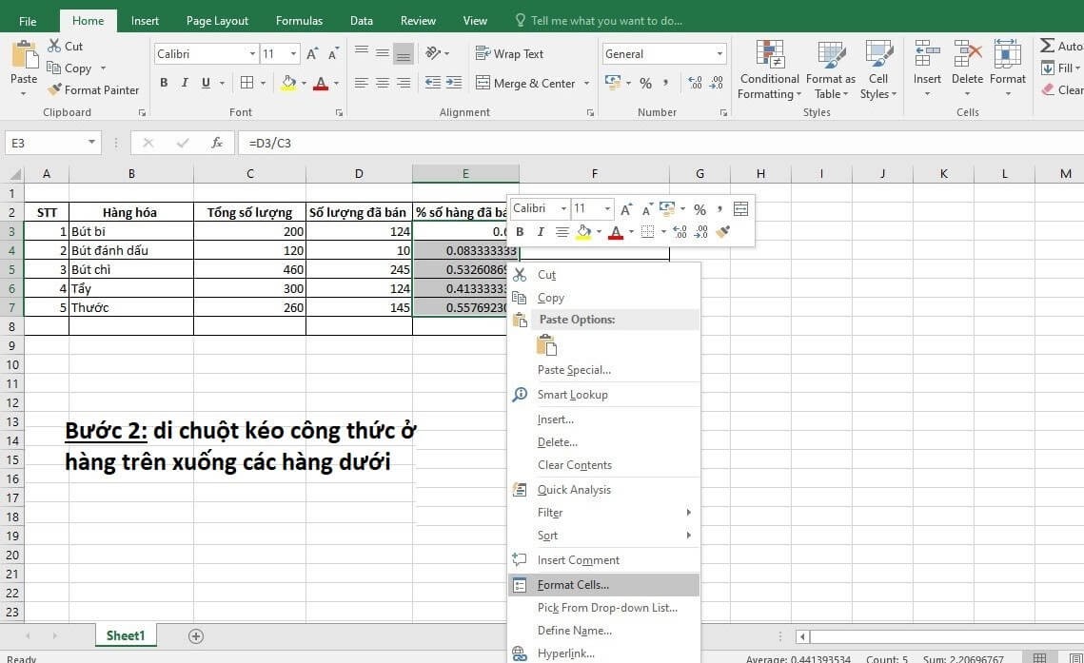Open the Font Color swatch

click(320, 84)
